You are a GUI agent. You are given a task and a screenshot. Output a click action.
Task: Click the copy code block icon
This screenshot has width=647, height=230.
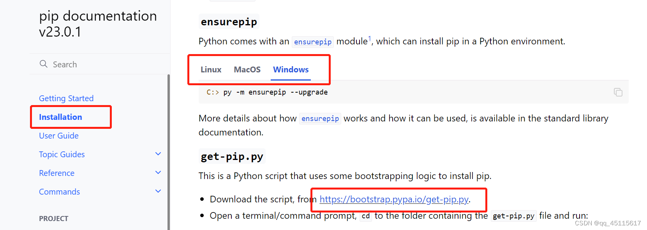coord(618,92)
